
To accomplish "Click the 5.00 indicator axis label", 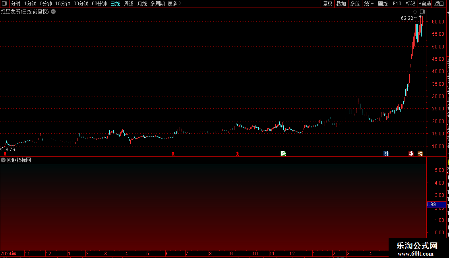I will (439, 170).
